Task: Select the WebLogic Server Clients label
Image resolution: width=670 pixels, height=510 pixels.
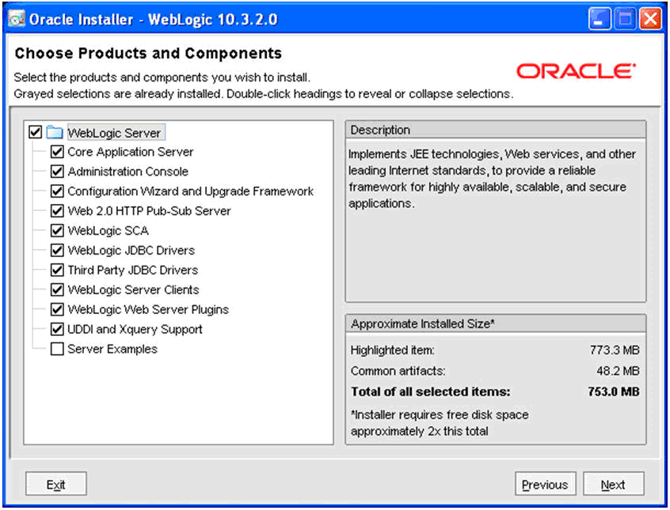Action: point(133,289)
